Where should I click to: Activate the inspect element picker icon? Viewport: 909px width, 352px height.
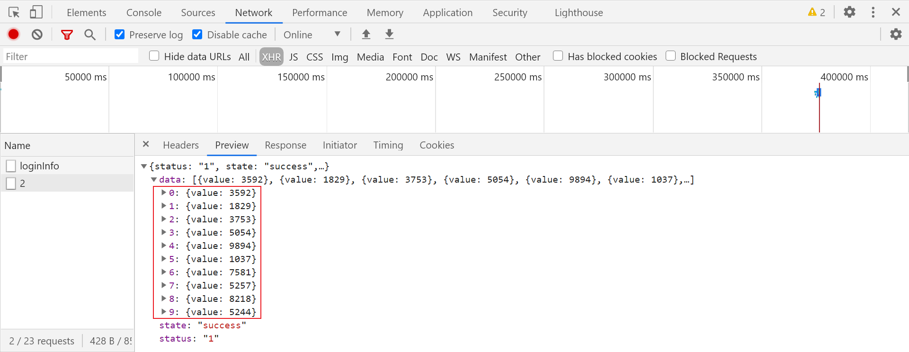(x=14, y=12)
